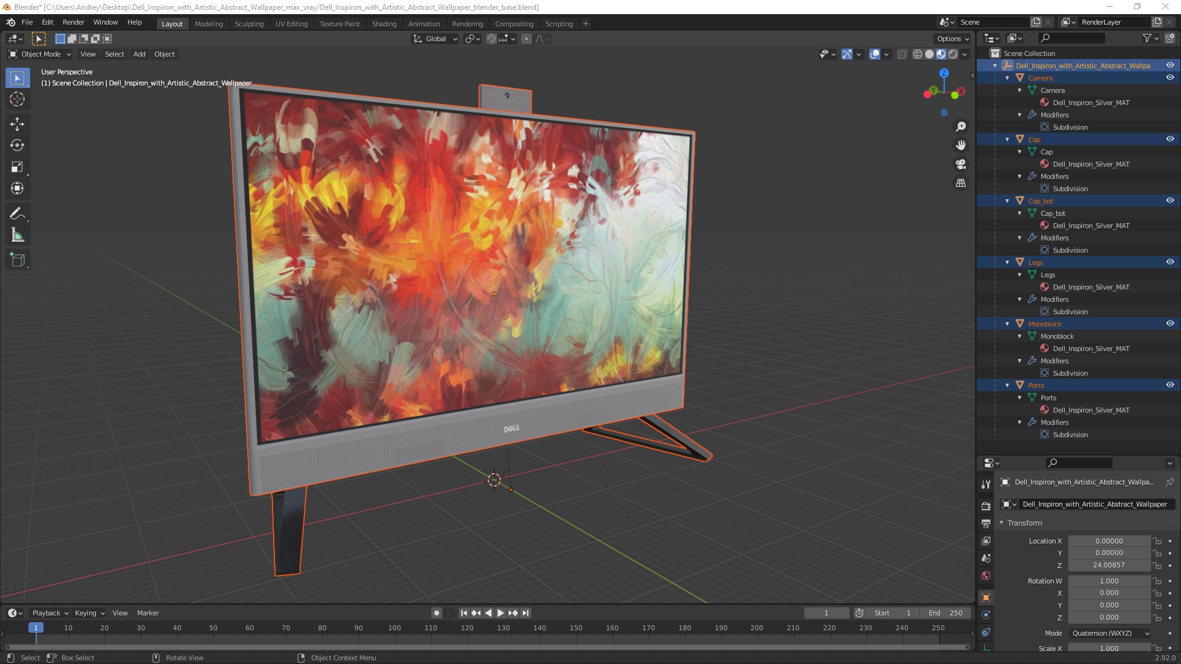This screenshot has width=1181, height=664.
Task: Toggle camera view icon
Action: click(960, 164)
